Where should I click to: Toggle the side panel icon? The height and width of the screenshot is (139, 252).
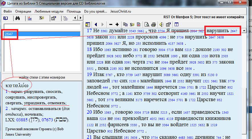click(x=88, y=24)
